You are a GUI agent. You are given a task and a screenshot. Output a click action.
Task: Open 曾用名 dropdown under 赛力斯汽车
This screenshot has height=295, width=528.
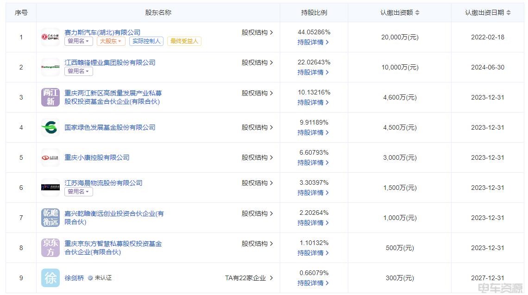[78, 41]
